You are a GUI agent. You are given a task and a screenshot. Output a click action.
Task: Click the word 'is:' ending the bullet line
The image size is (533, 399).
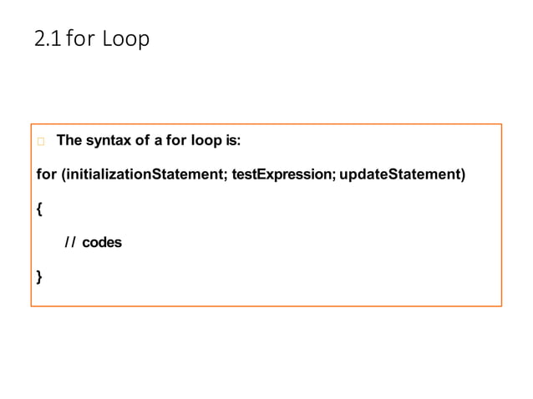tap(233, 140)
